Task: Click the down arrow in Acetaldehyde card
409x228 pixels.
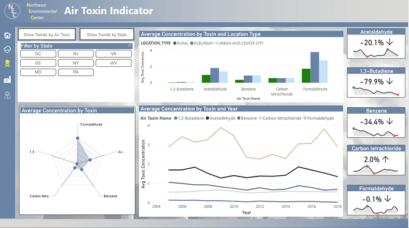Action: click(x=390, y=42)
